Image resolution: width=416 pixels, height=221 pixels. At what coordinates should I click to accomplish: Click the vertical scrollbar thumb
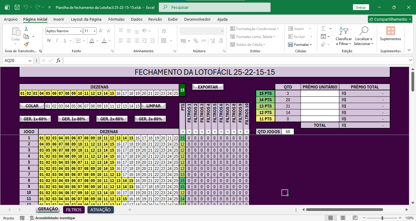(413, 81)
